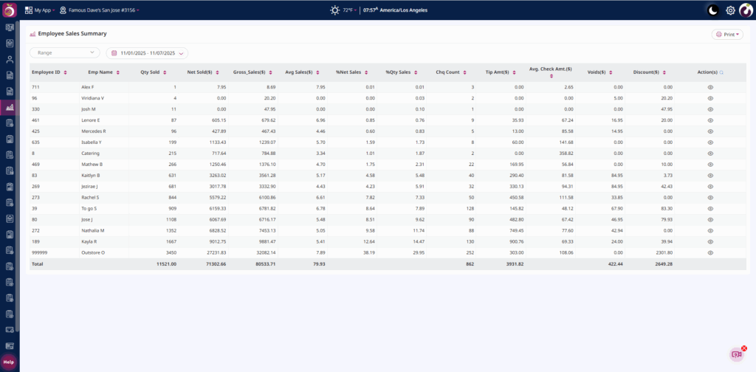Open the user profile avatar menu
Viewport: 756px width, 372px height.
pyautogui.click(x=746, y=10)
